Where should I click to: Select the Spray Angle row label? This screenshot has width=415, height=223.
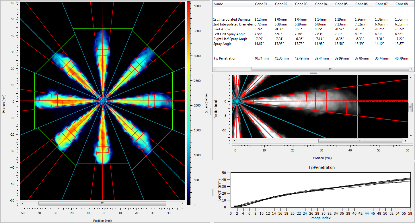click(x=223, y=44)
